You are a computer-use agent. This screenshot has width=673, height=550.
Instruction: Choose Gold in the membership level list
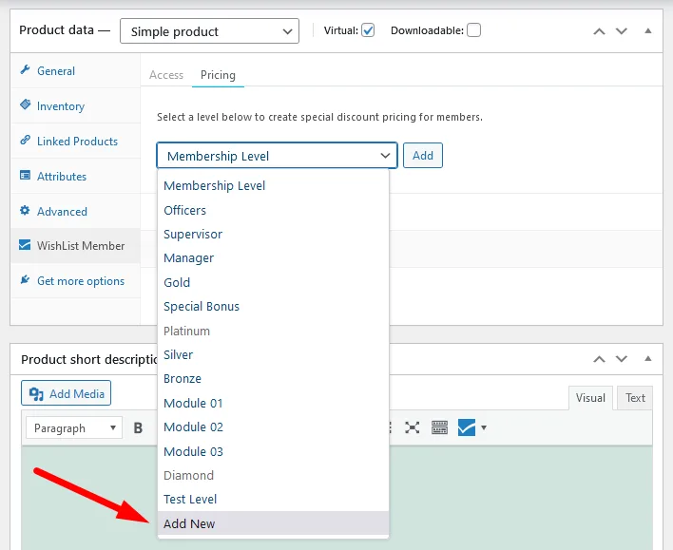(177, 282)
